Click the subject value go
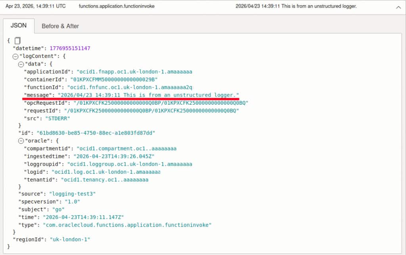This screenshot has width=406, height=255. (x=58, y=209)
